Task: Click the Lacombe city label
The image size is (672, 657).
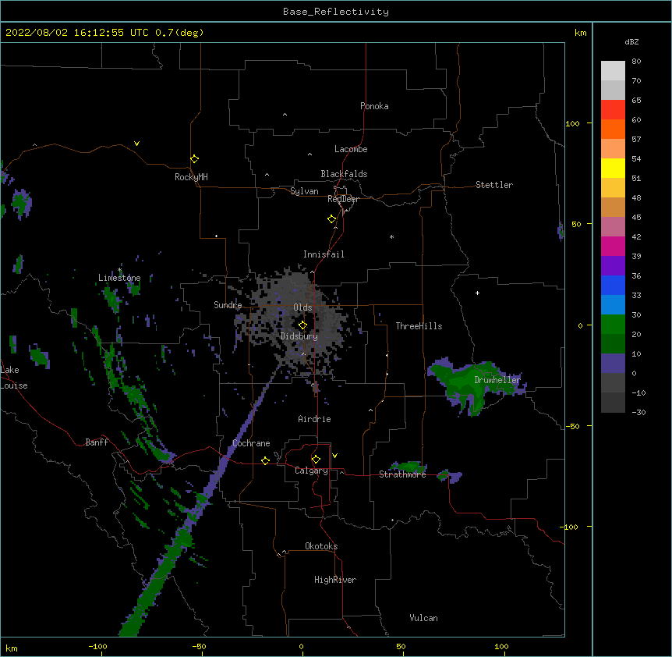Action: click(x=351, y=149)
